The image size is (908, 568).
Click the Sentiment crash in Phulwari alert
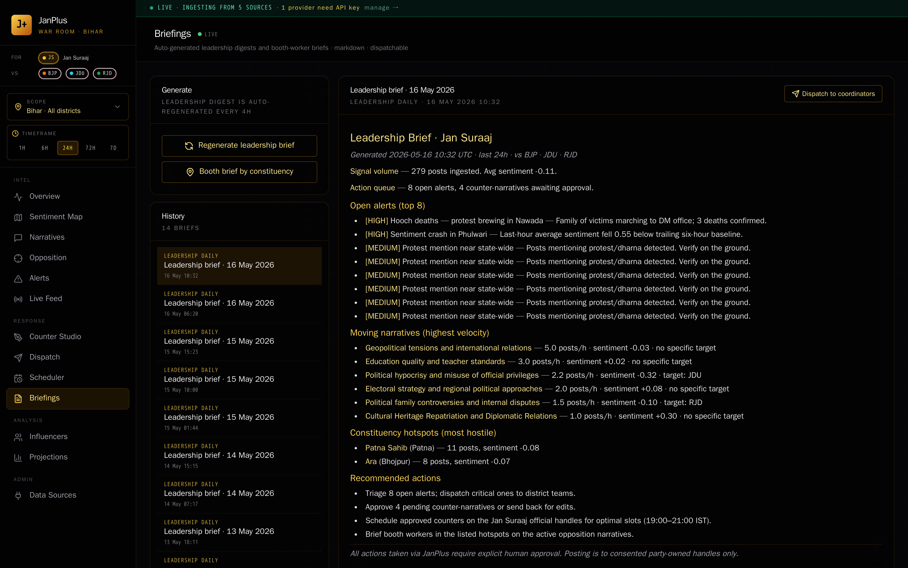554,234
